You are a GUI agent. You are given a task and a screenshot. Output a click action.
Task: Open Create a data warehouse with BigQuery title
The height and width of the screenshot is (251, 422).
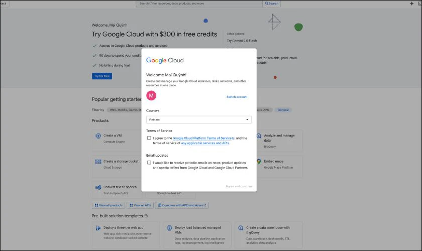point(268,230)
